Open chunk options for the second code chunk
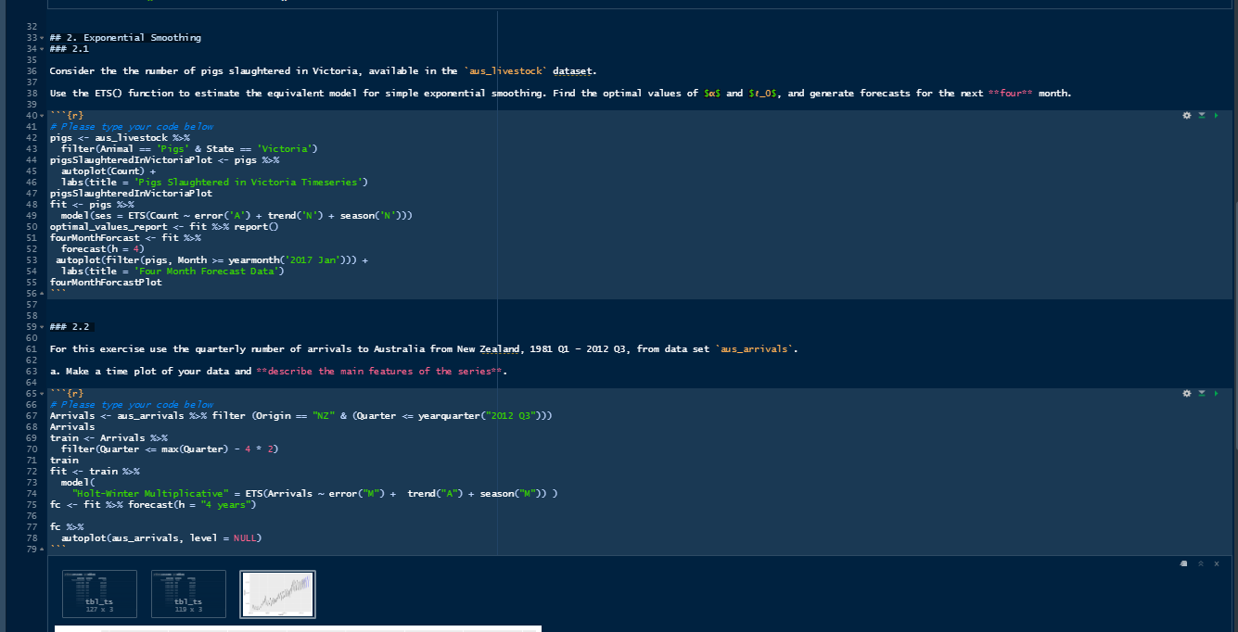 [1186, 393]
